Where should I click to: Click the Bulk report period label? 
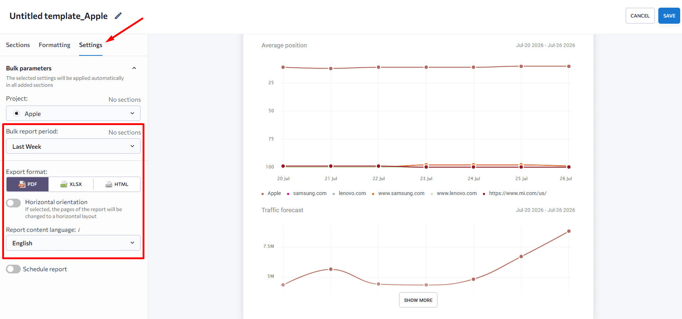32,131
